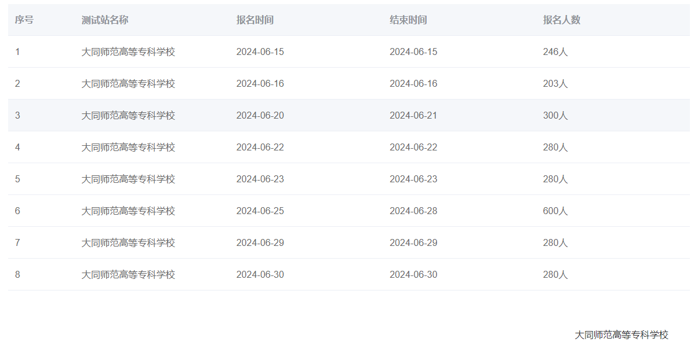Click the sequence number 8 cell
698x342 pixels.
point(17,274)
